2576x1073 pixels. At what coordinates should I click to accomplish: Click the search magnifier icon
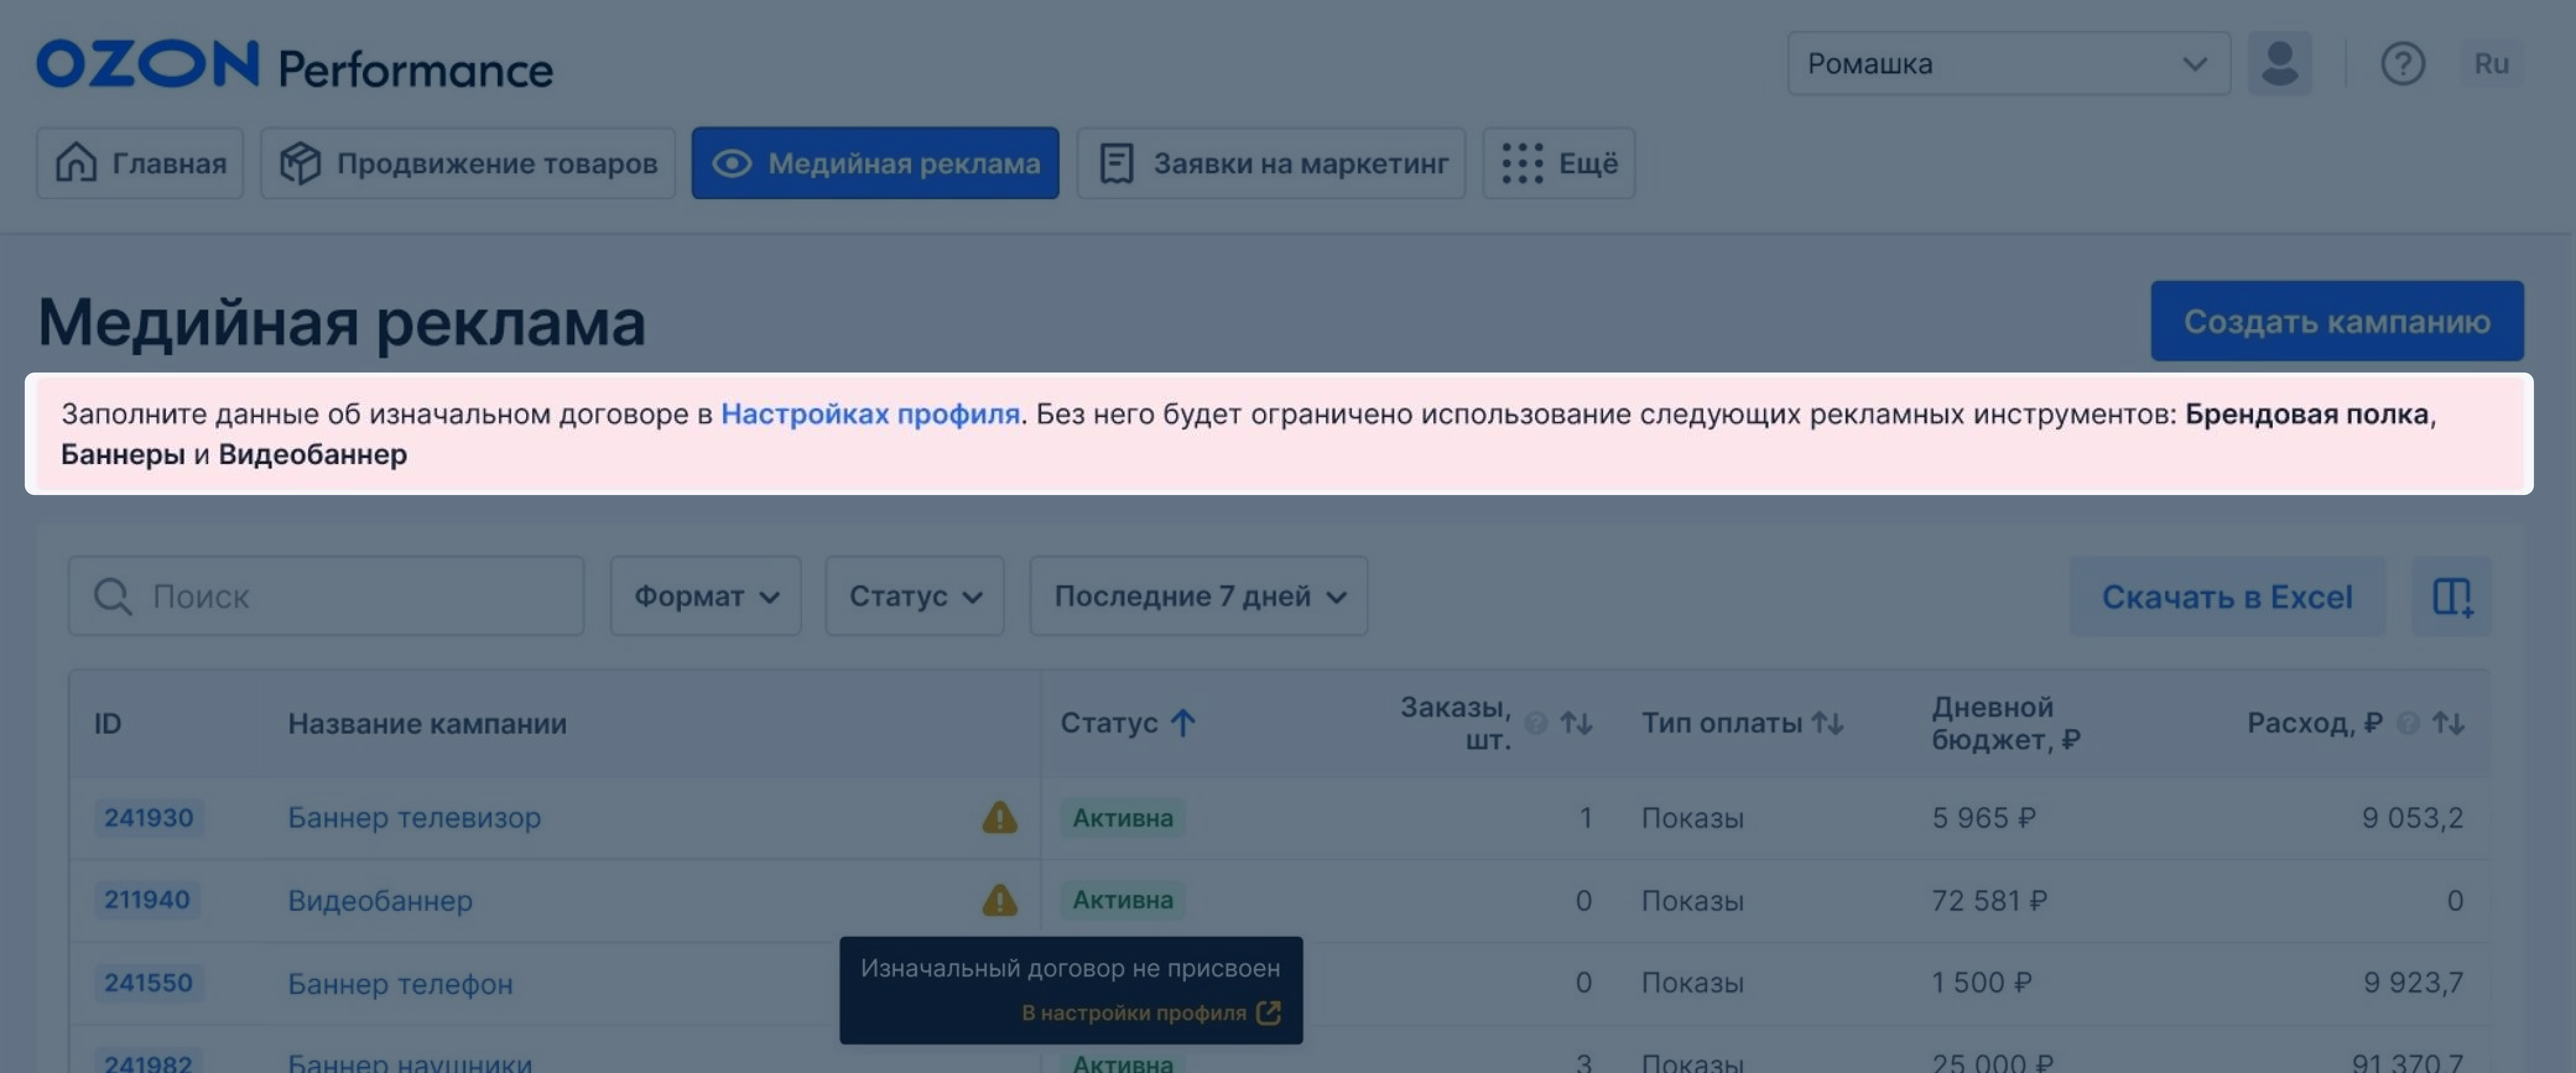click(112, 596)
